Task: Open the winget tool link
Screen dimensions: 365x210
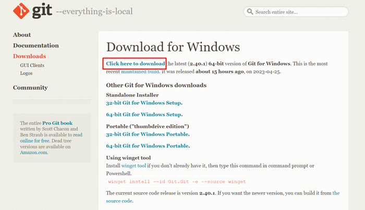Action: [133, 166]
